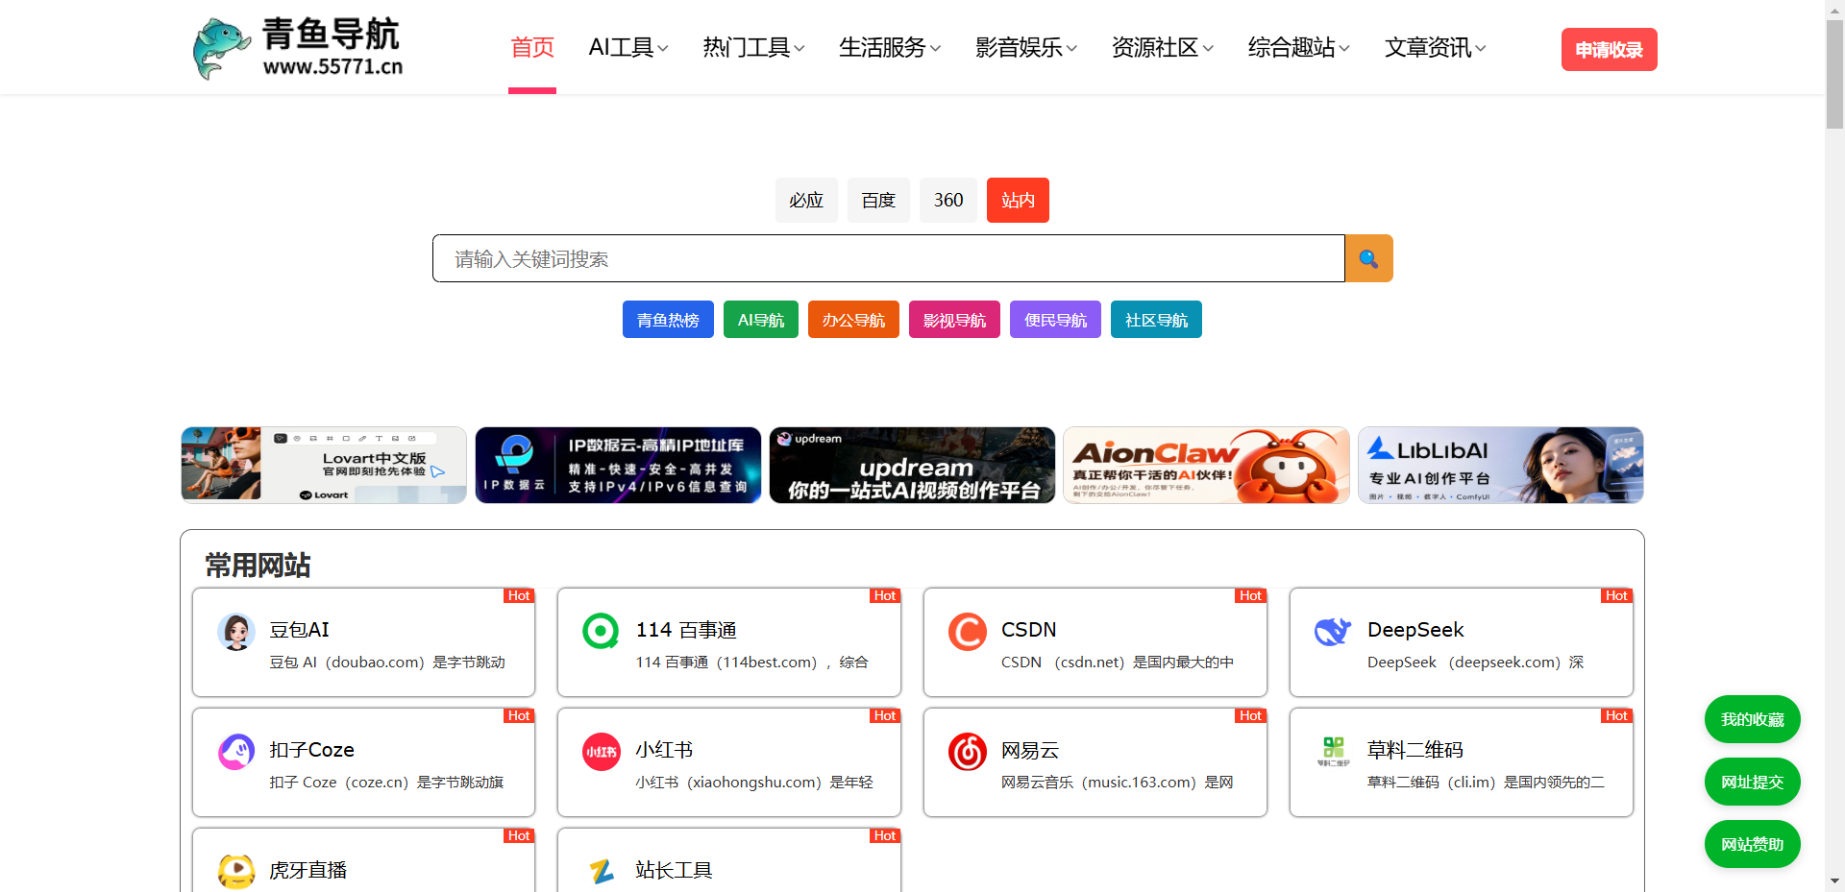Click the DeepSeek whale icon
1845x892 pixels.
pyautogui.click(x=1334, y=632)
